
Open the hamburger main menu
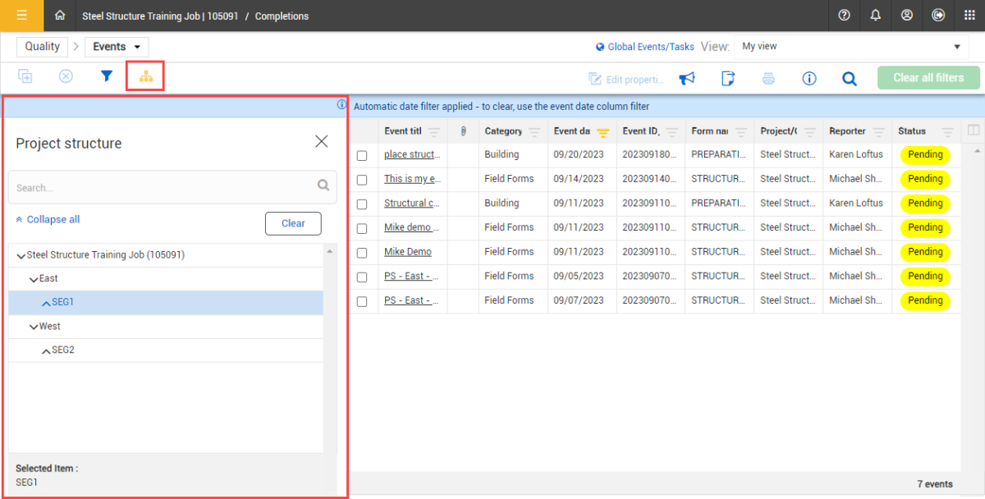tap(22, 16)
